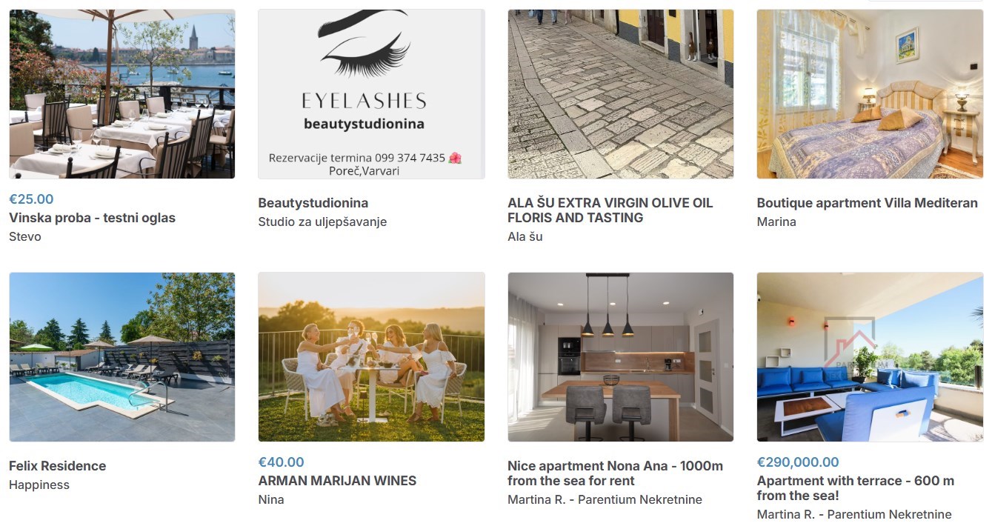Click the Eyelashes beautystudionina logo image
The image size is (992, 526).
371,94
